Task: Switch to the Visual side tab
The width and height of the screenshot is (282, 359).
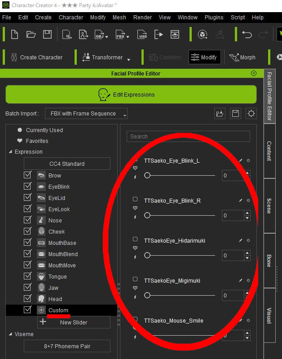Action: [269, 315]
